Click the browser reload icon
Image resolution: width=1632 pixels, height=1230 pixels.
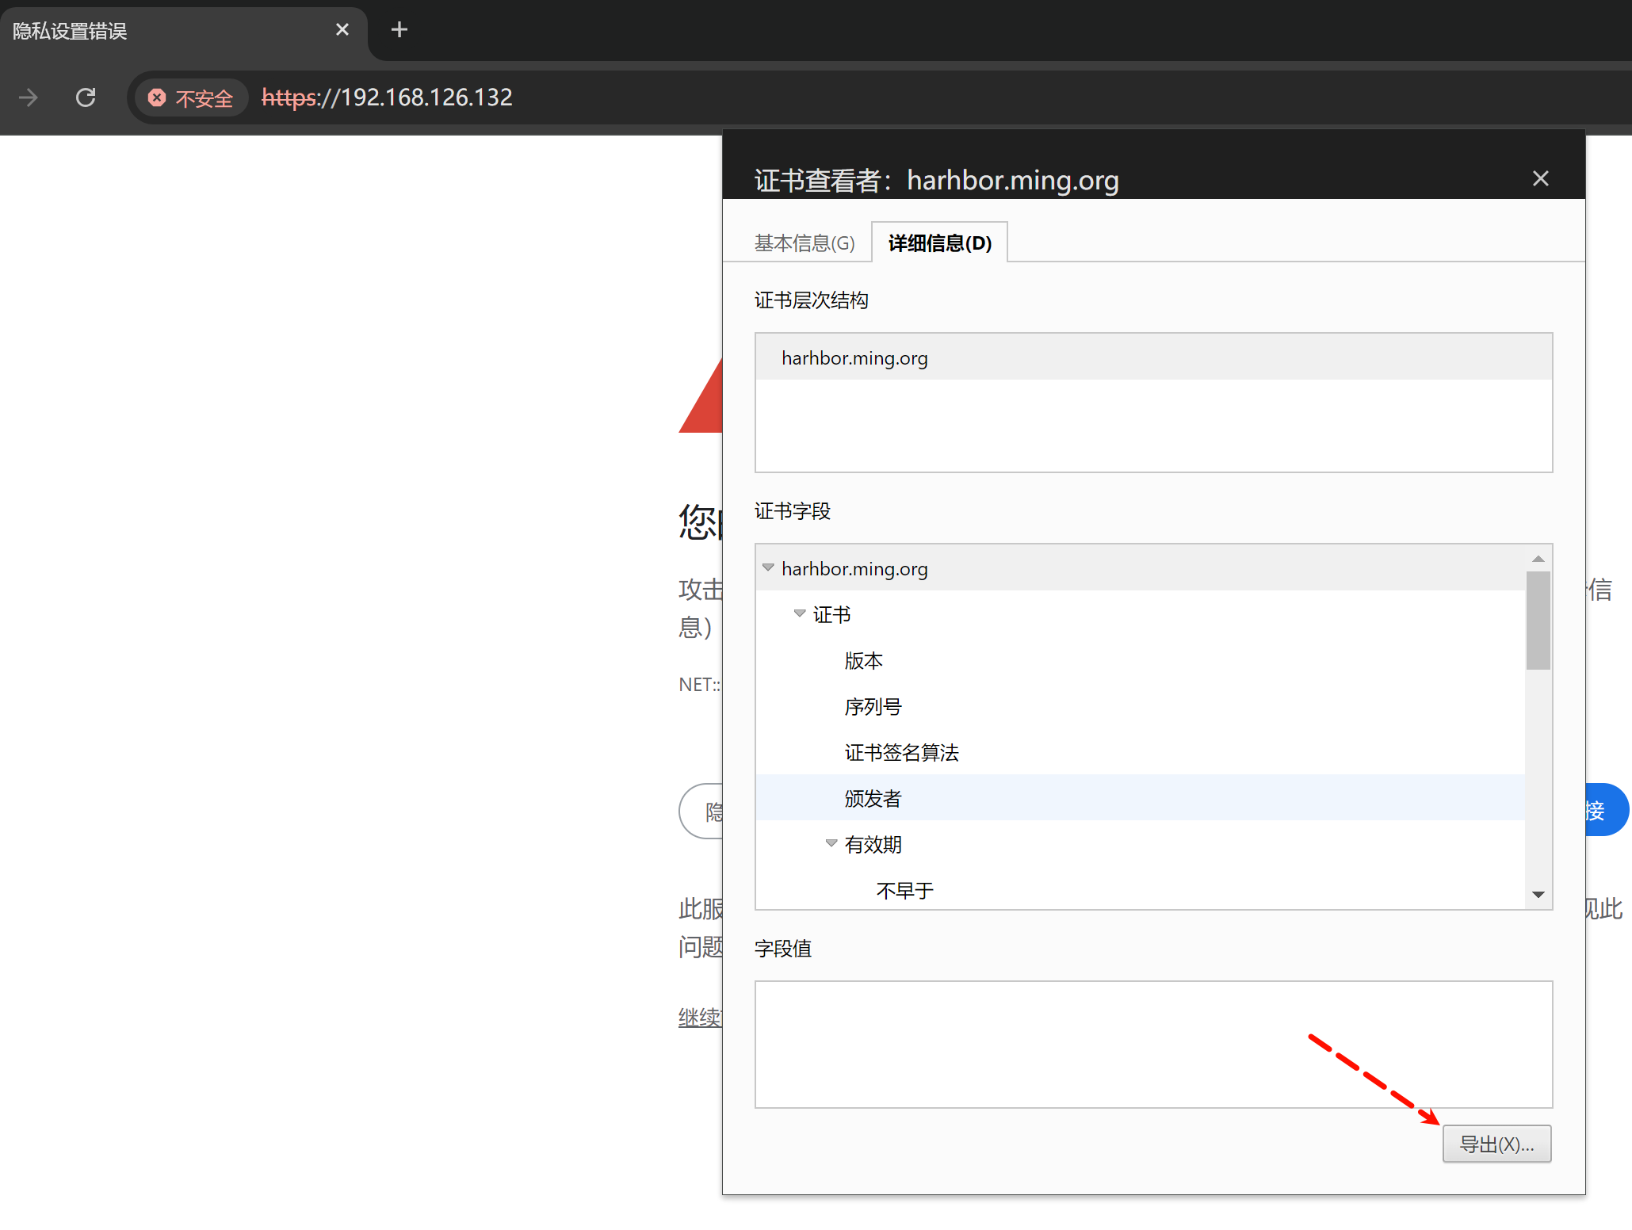86,97
